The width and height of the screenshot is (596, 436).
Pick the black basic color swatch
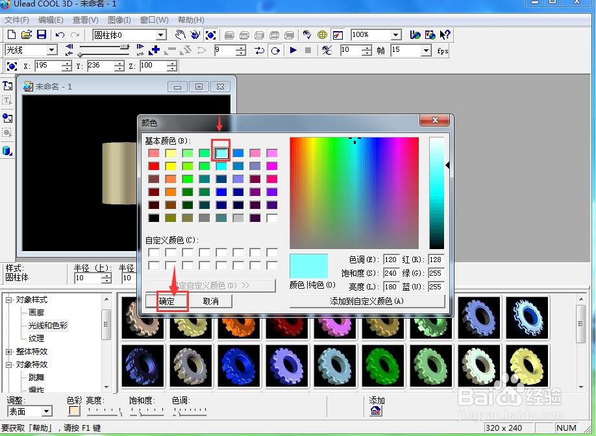tap(154, 218)
